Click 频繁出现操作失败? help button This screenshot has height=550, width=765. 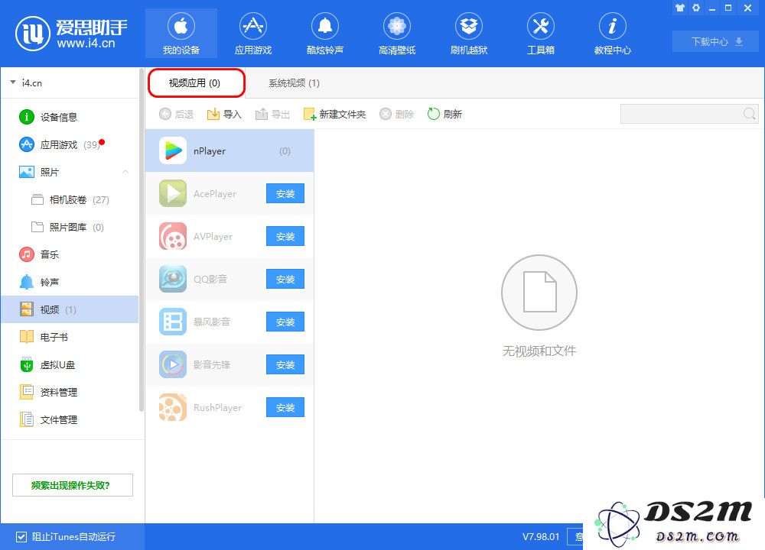[x=72, y=485]
